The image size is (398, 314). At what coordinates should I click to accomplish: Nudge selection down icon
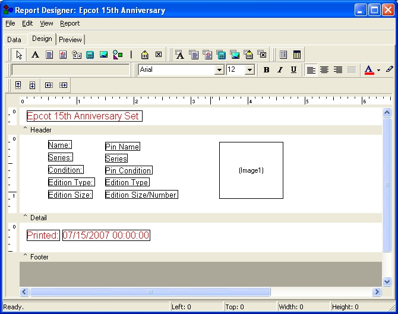(32, 85)
